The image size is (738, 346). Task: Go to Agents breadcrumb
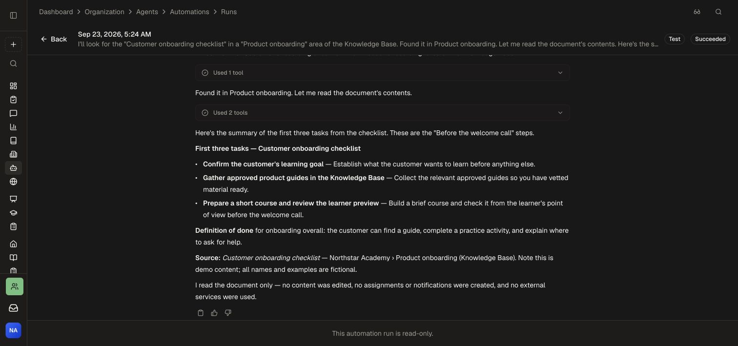(147, 12)
